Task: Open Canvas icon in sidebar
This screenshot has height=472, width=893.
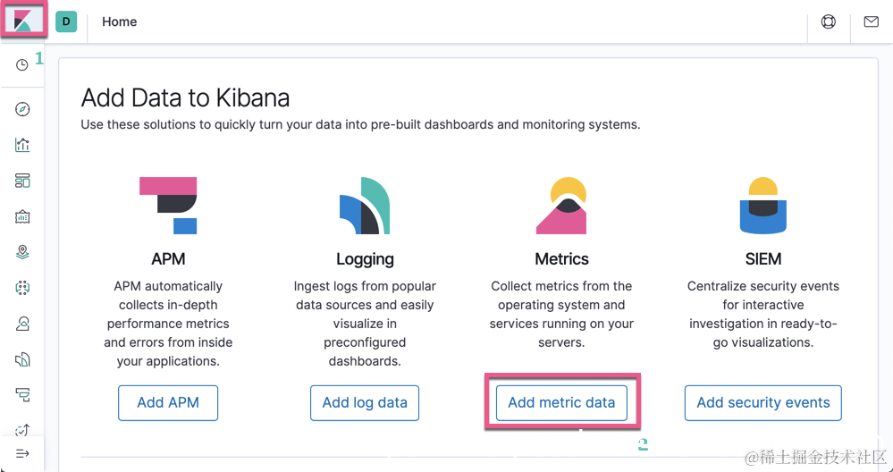Action: 22,216
